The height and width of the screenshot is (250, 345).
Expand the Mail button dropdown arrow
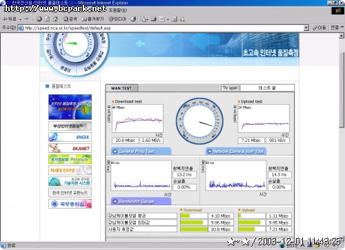pos(148,19)
